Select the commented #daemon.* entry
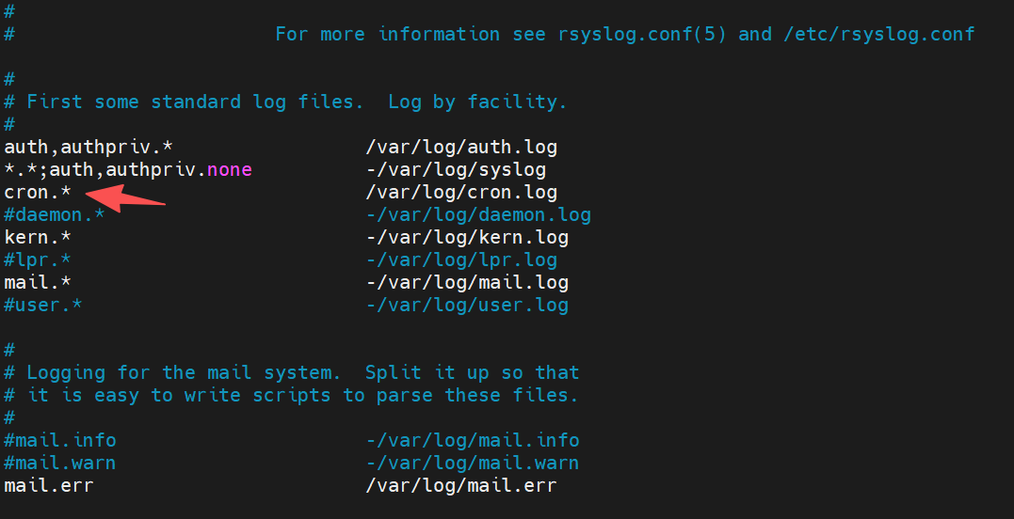The image size is (1014, 519). [55, 215]
